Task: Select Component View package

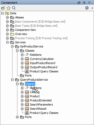Action: coord(25,30)
